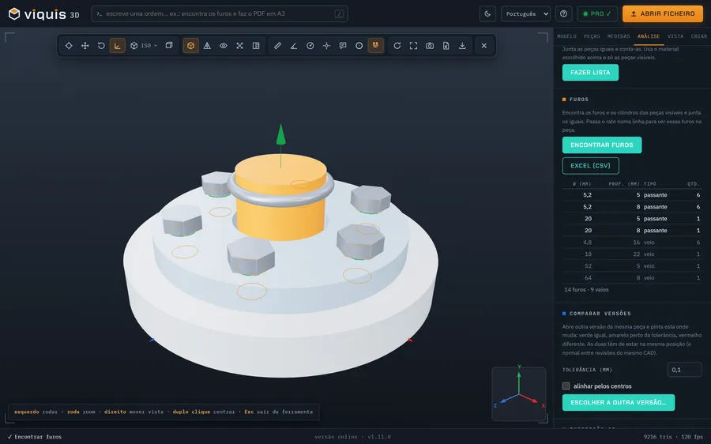Click the '14 furos · 9 veios' summary text
Image resolution: width=711 pixels, height=444 pixels.
(x=586, y=289)
